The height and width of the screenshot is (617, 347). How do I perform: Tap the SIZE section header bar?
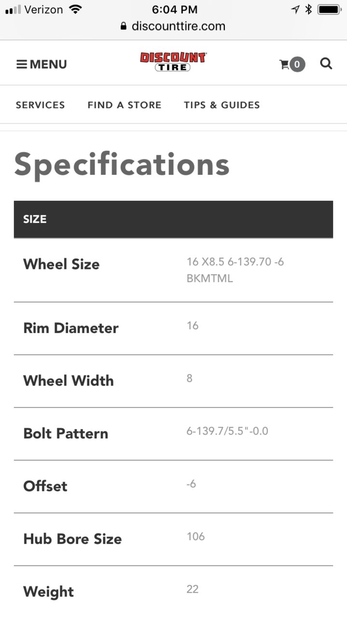tap(173, 219)
